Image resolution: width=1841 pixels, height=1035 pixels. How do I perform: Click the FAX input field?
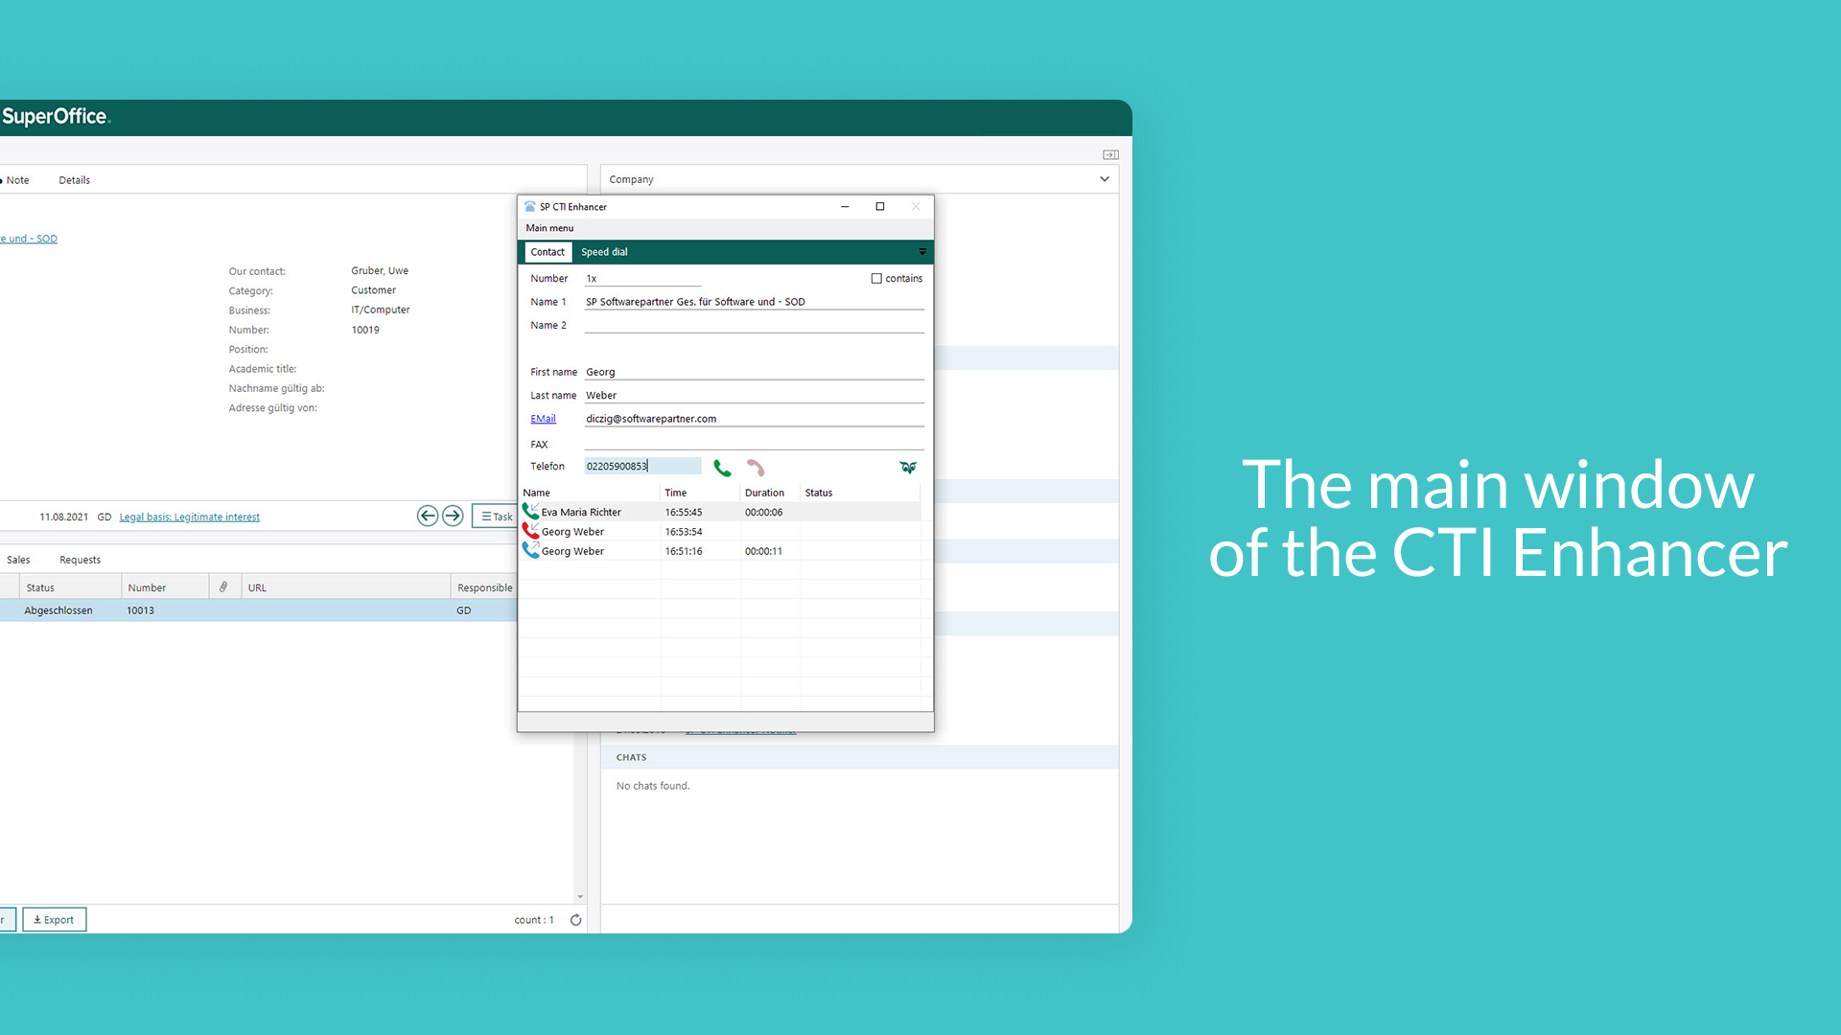(x=754, y=444)
